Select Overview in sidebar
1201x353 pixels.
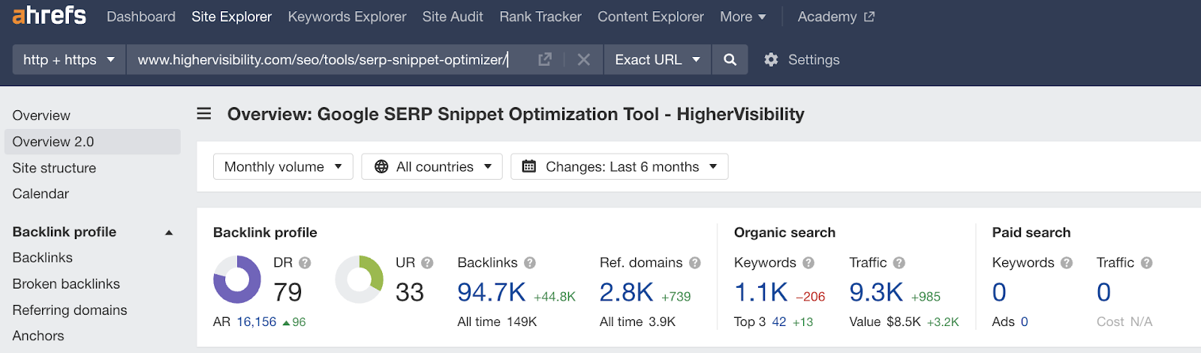point(41,115)
